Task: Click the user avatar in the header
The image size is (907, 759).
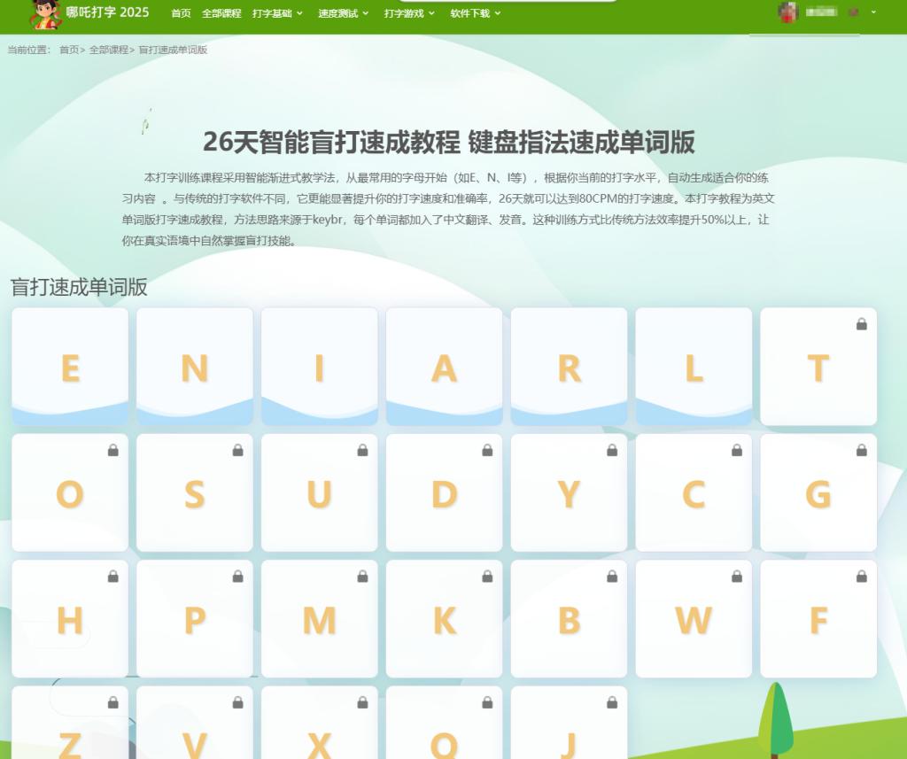Action: tap(787, 12)
